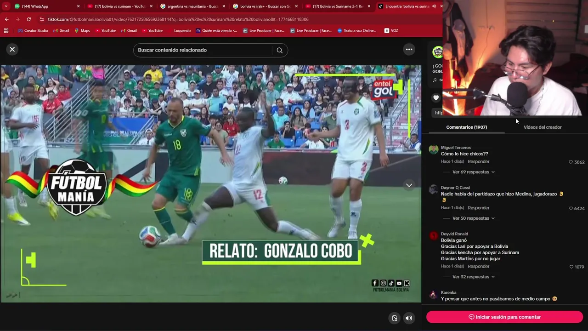Click the music note sound icon

click(x=435, y=80)
